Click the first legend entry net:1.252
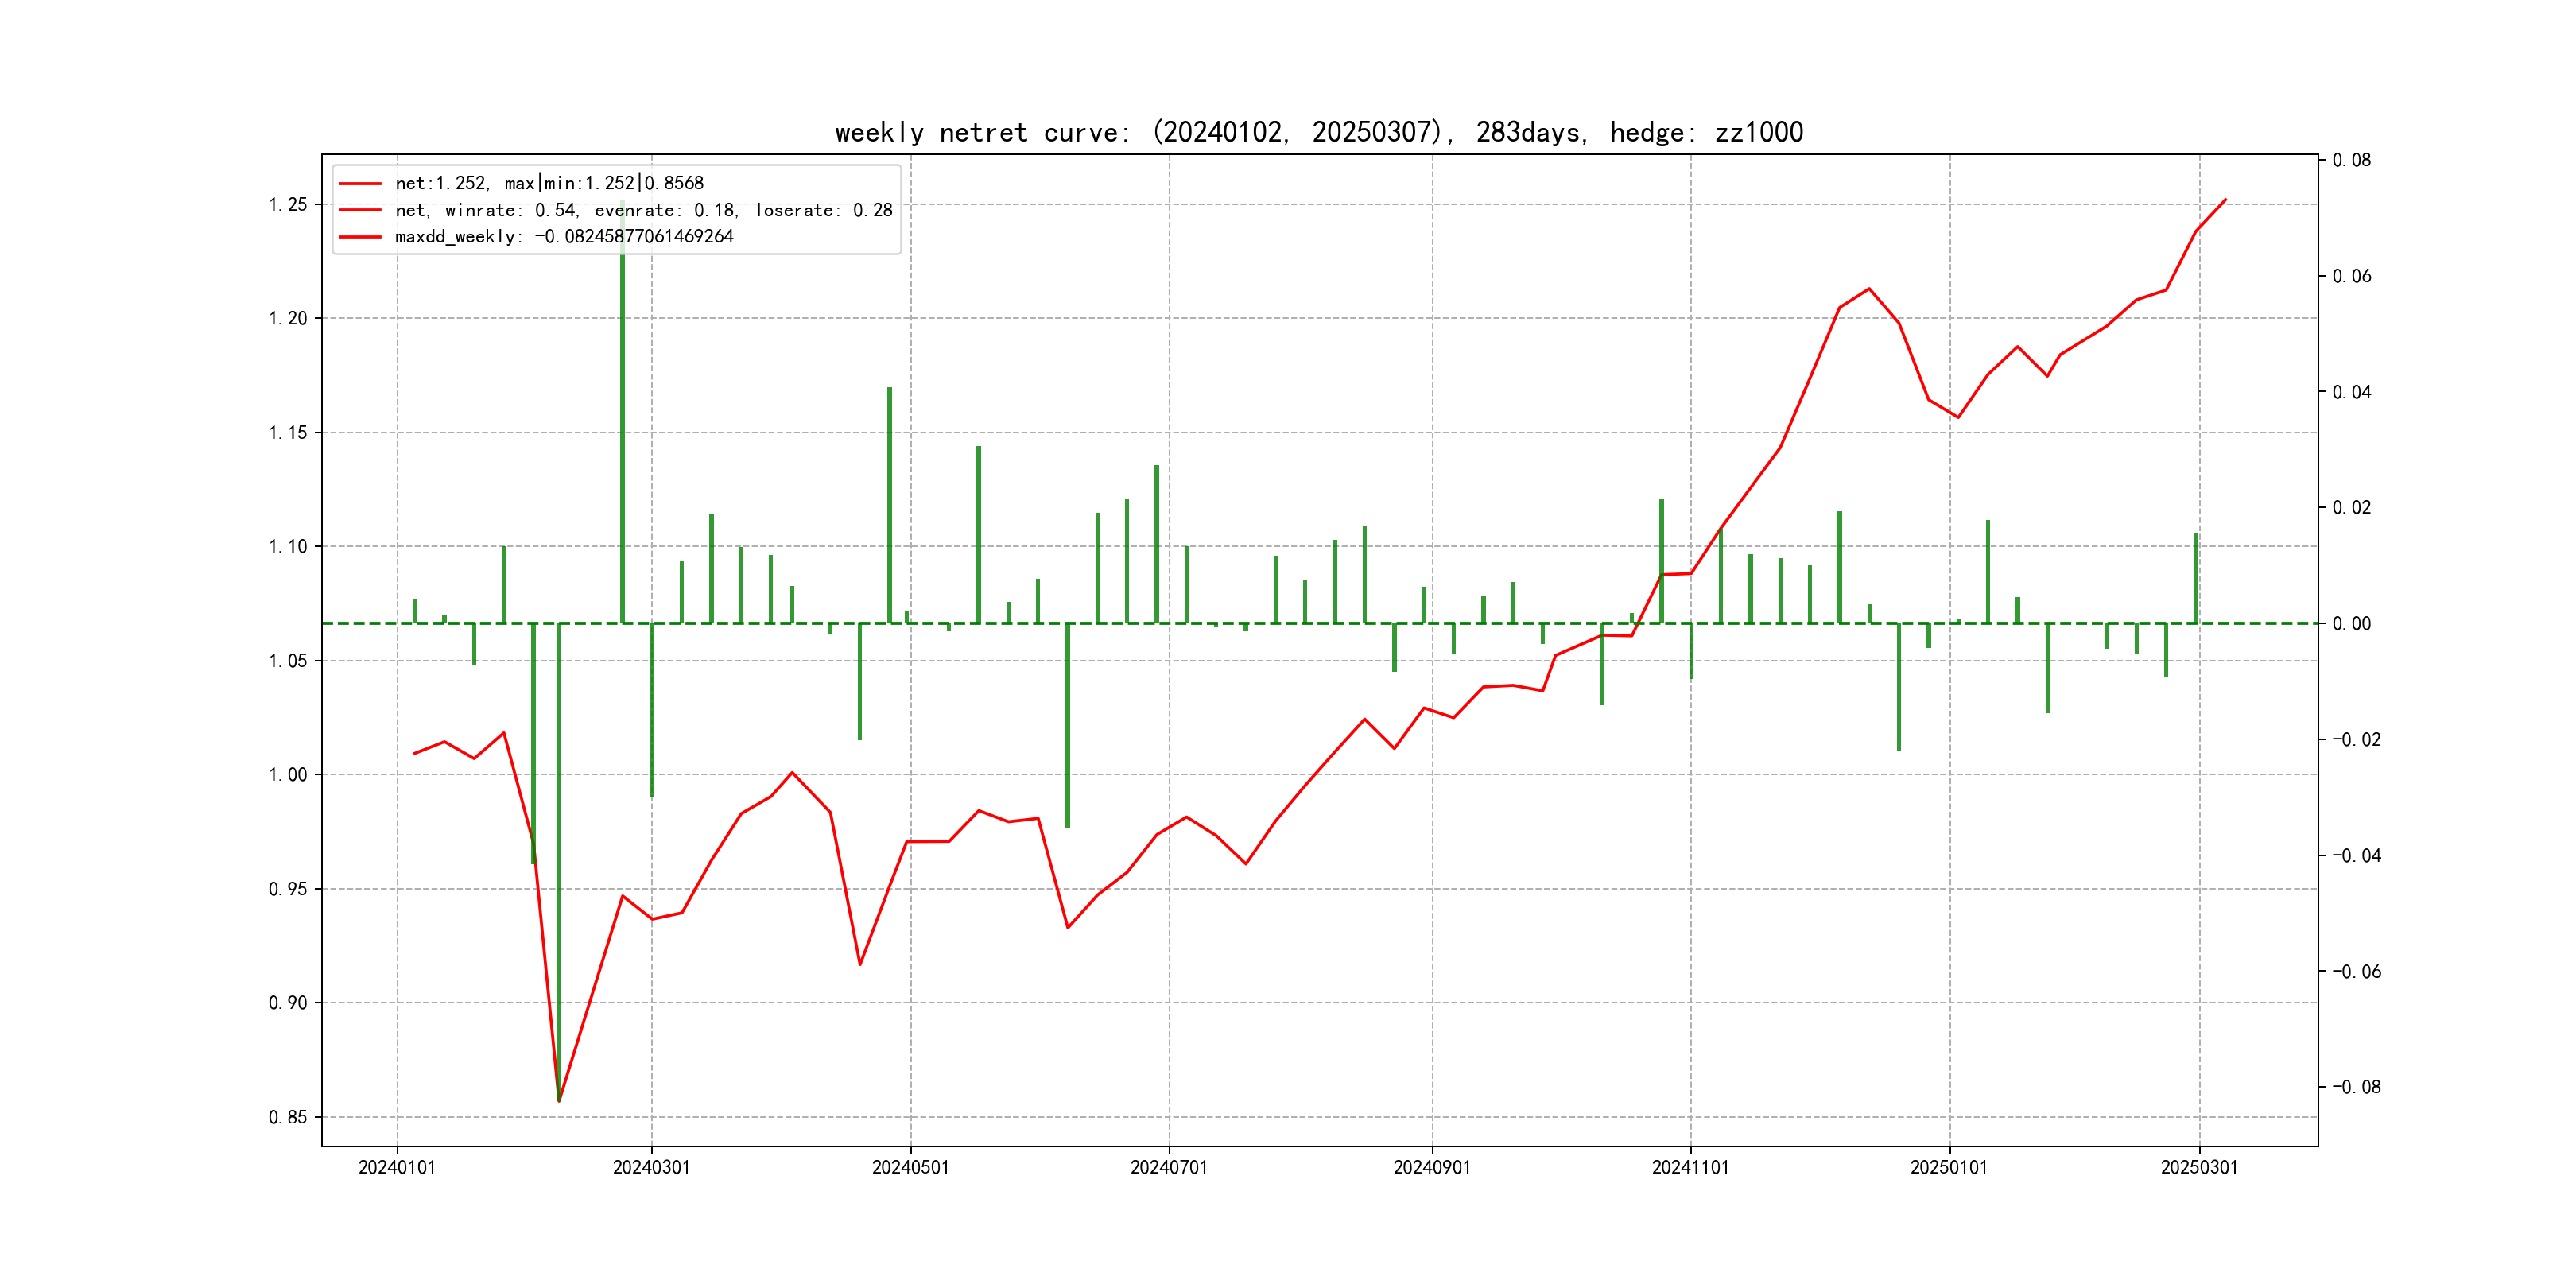The image size is (2576, 1288). coord(549,183)
